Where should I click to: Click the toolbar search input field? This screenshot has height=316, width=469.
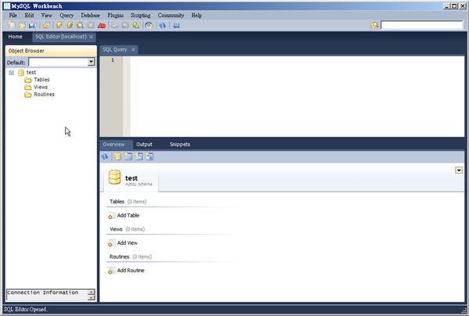click(422, 25)
